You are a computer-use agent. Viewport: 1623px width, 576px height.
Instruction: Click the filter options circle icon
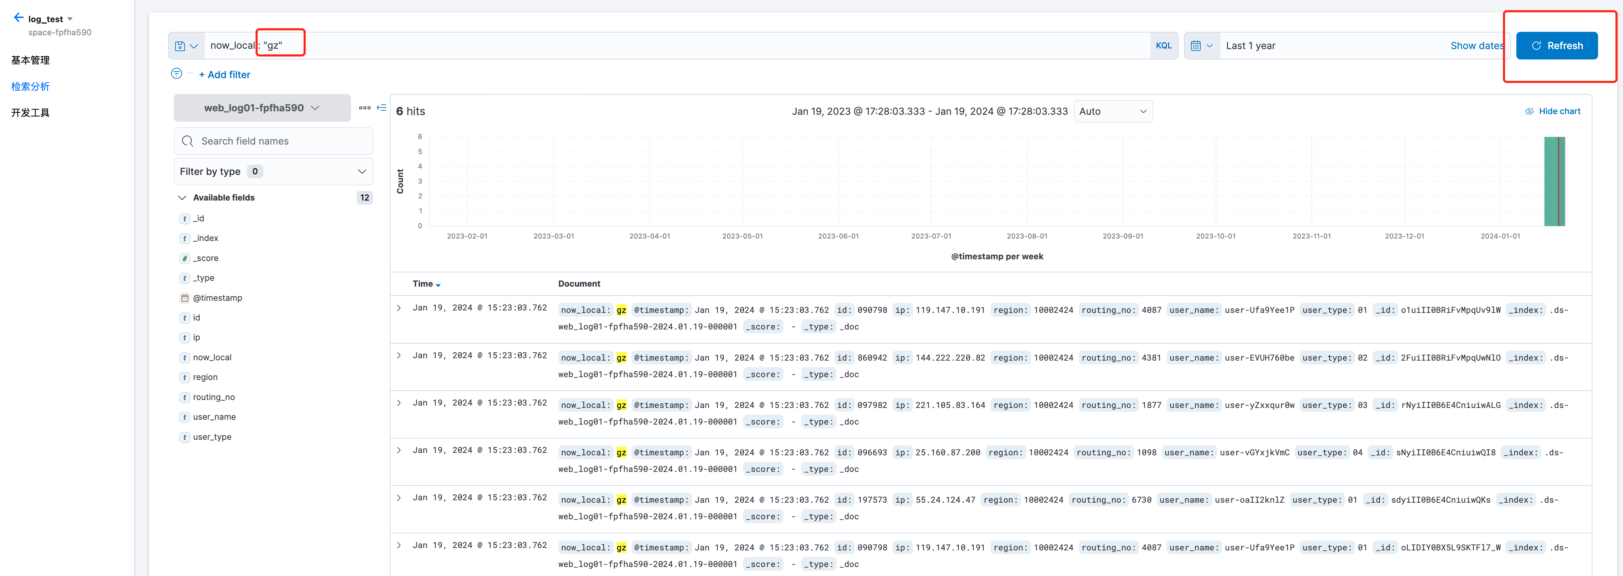(x=177, y=74)
